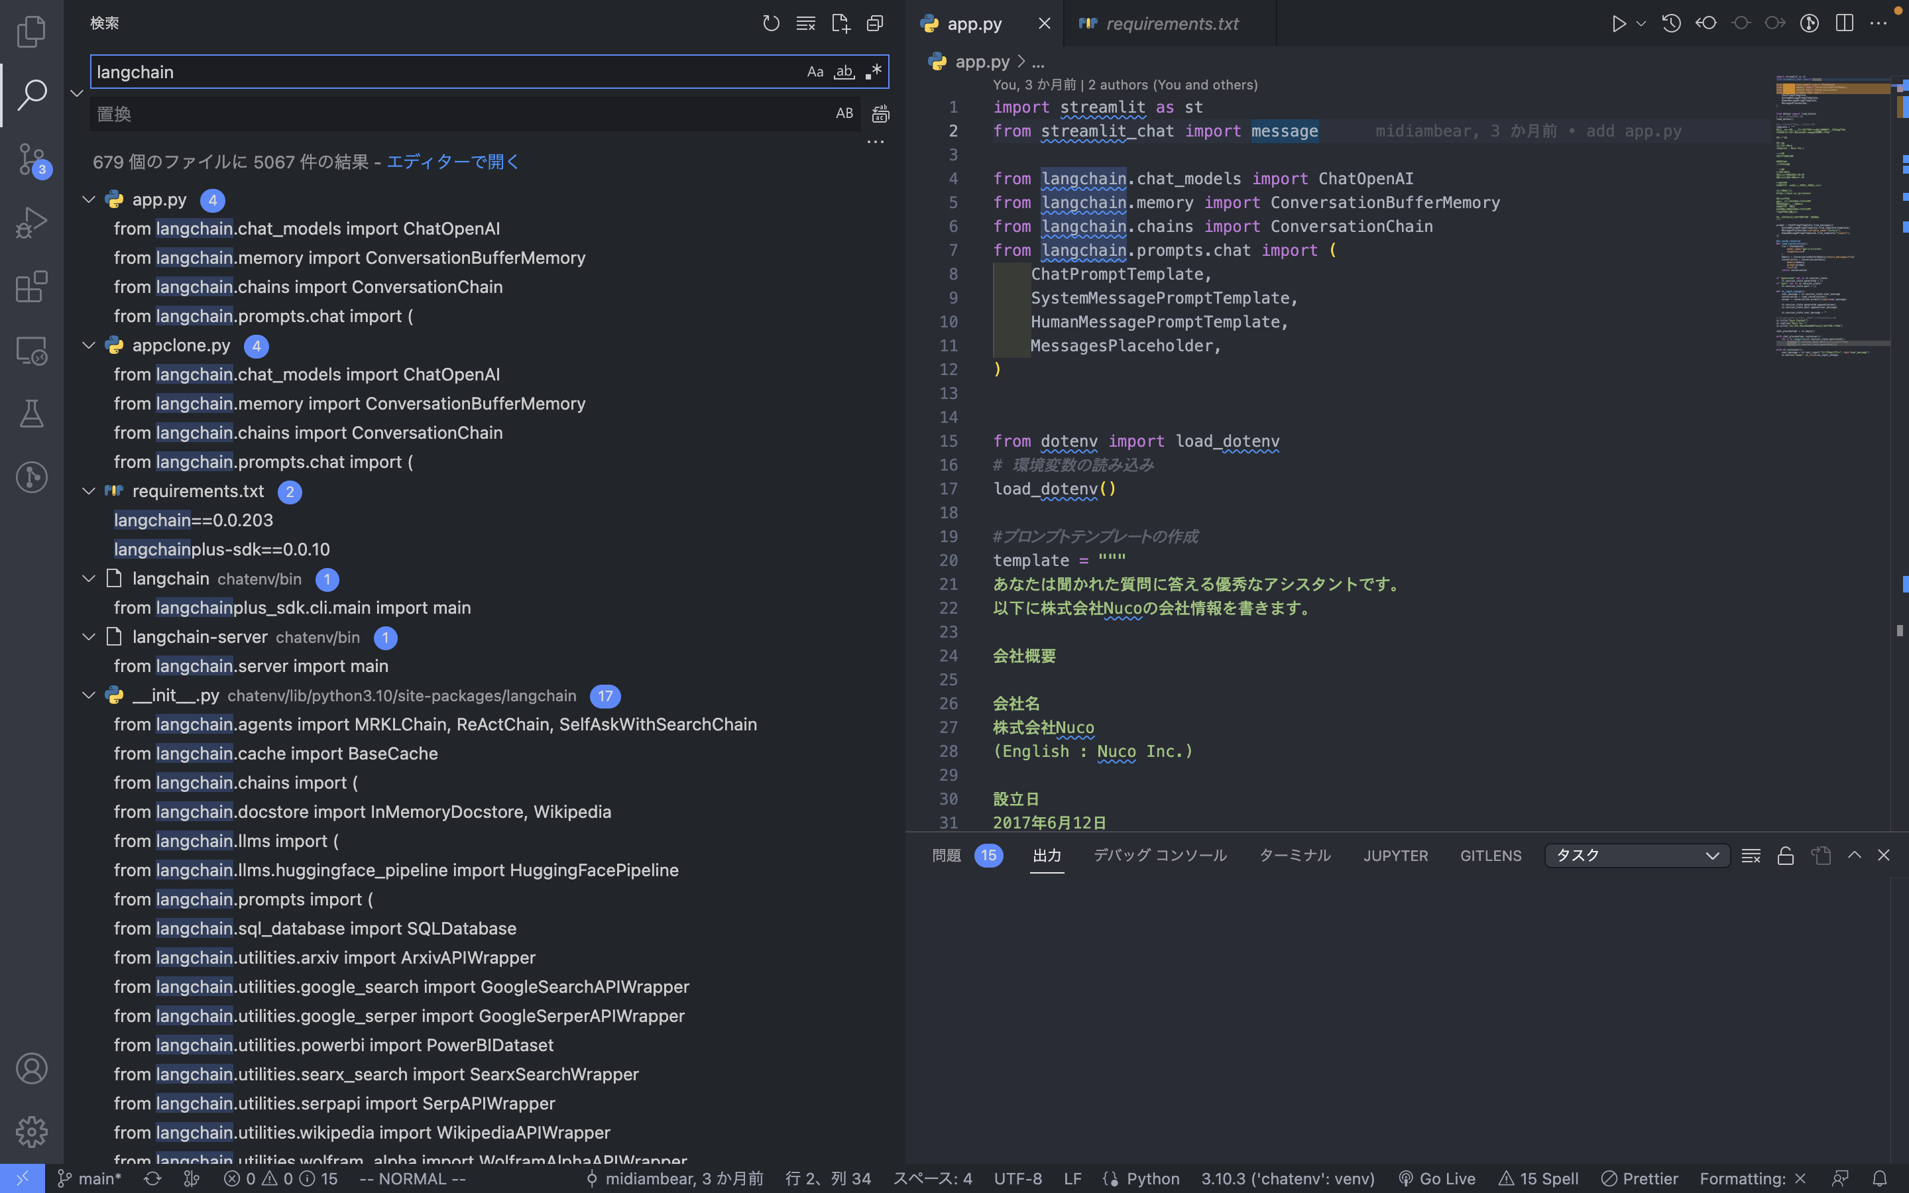1909x1193 pixels.
Task: Collapse the appclone.py search results
Action: click(88, 345)
